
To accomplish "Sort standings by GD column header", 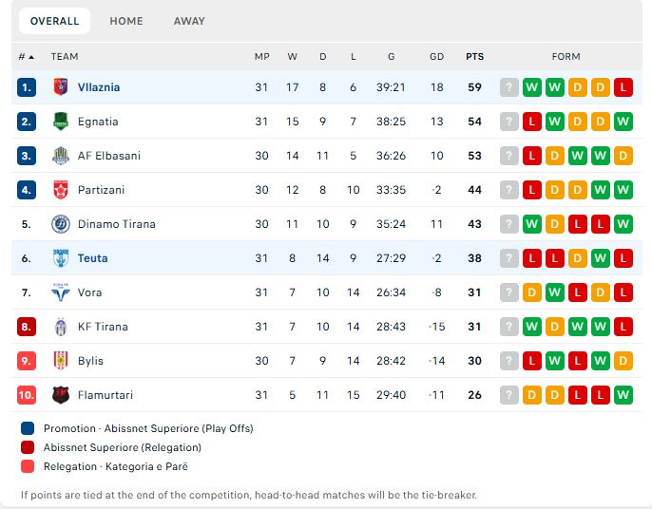I will (x=436, y=57).
